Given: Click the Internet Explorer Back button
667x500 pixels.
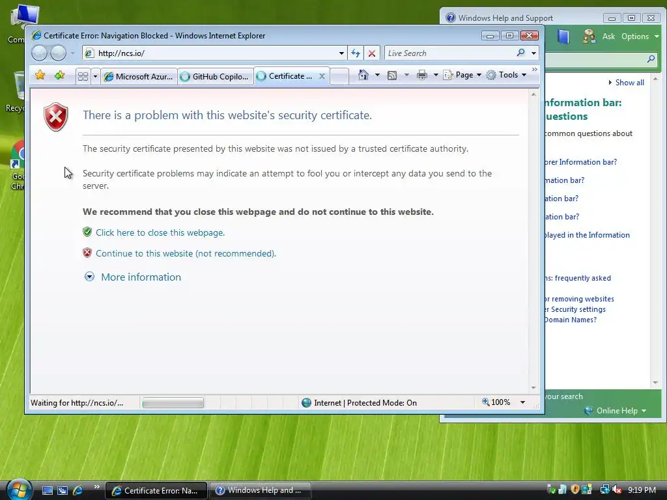Looking at the screenshot, I should point(40,53).
